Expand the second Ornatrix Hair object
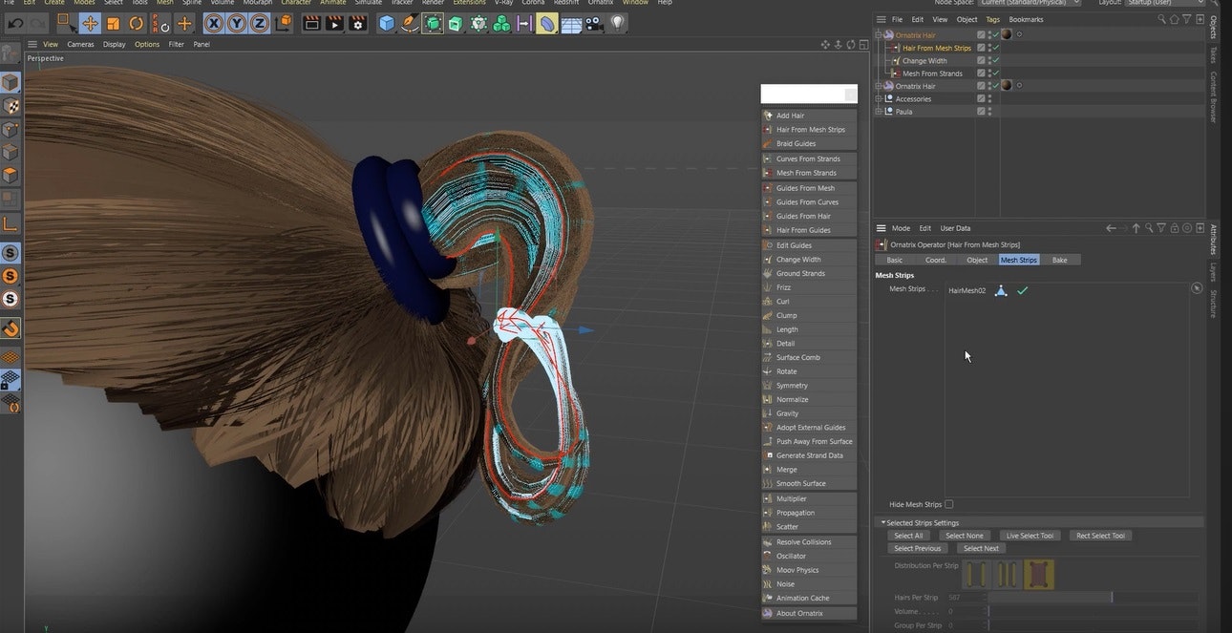 coord(879,86)
